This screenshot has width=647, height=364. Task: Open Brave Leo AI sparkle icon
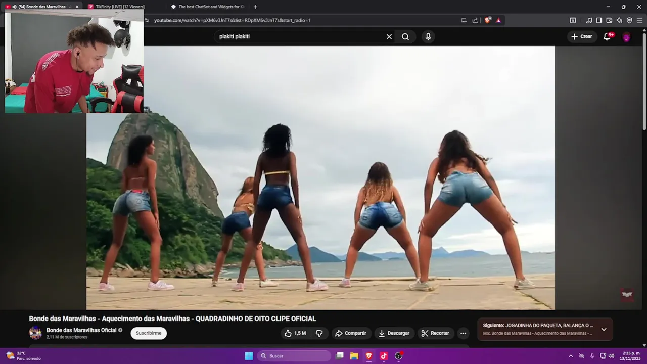click(619, 20)
